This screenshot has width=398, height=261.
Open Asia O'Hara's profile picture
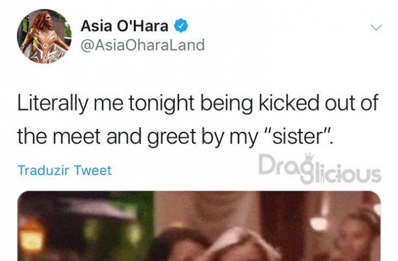click(x=45, y=37)
